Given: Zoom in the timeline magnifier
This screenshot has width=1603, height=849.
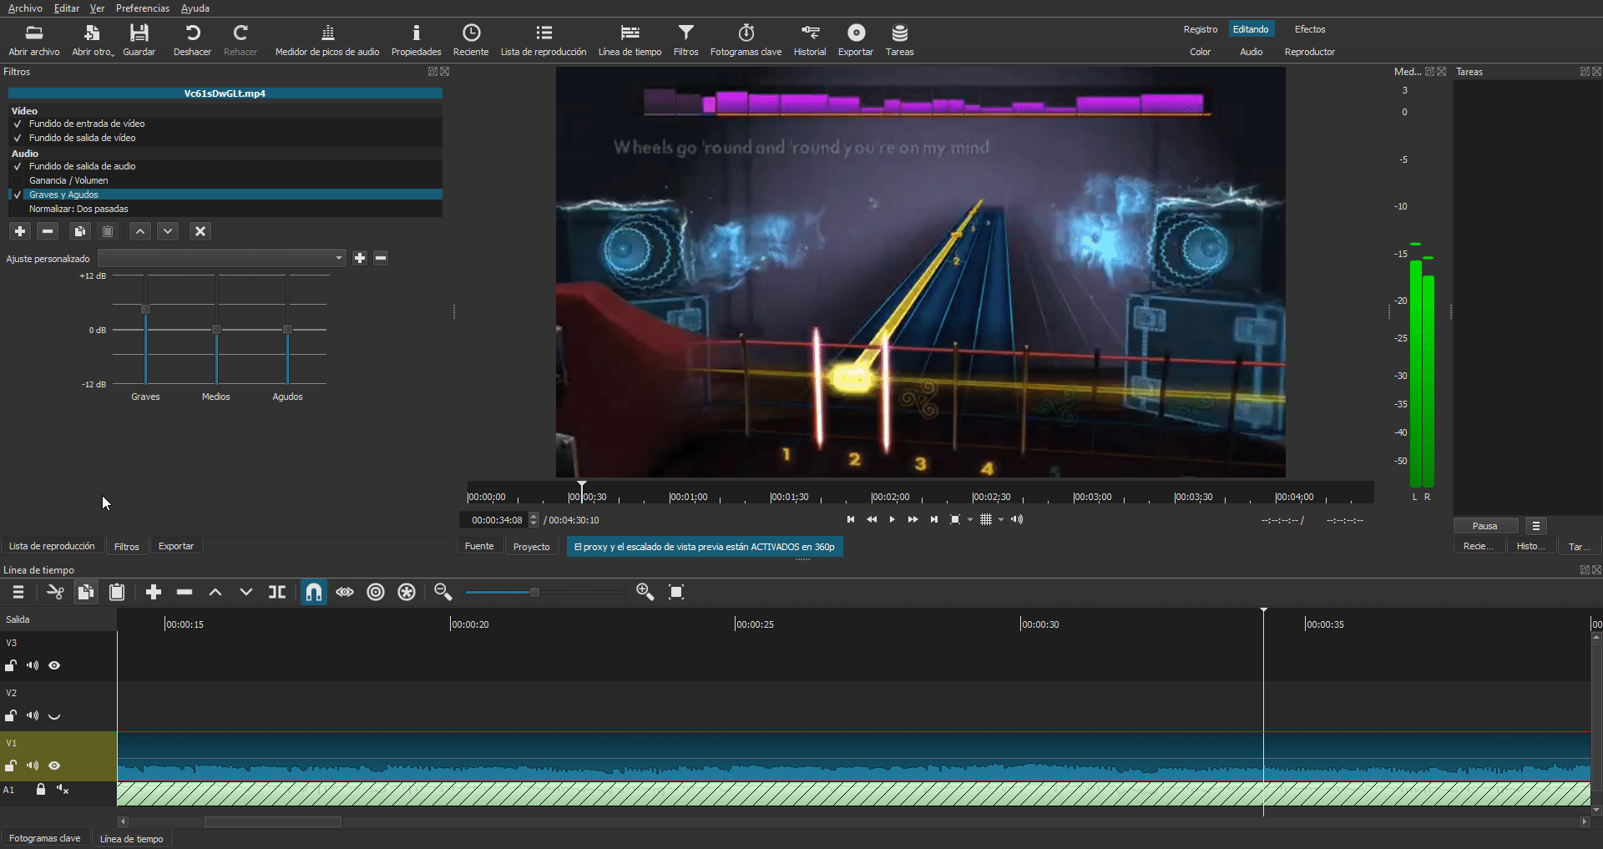Looking at the screenshot, I should click(x=645, y=592).
